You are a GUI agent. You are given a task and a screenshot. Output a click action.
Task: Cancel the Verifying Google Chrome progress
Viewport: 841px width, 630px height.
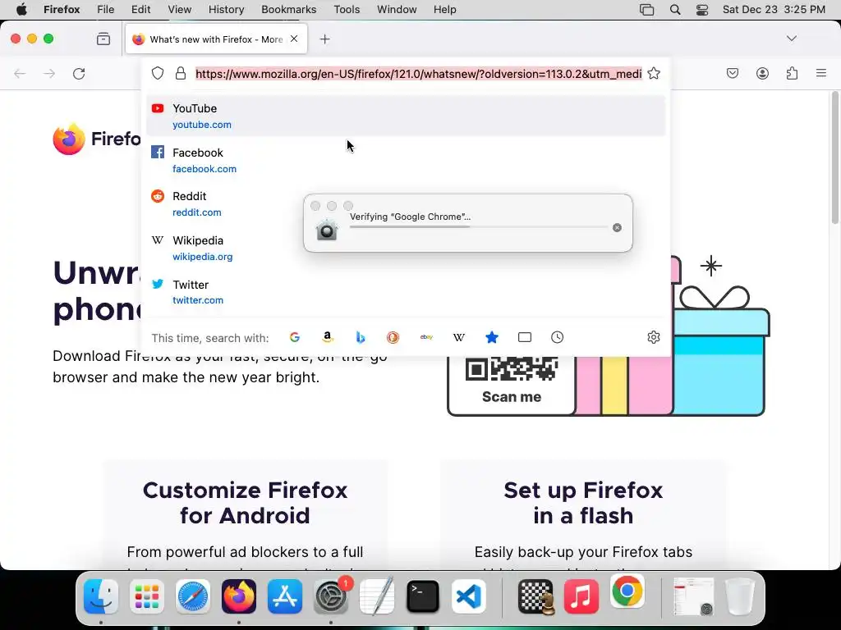[618, 228]
